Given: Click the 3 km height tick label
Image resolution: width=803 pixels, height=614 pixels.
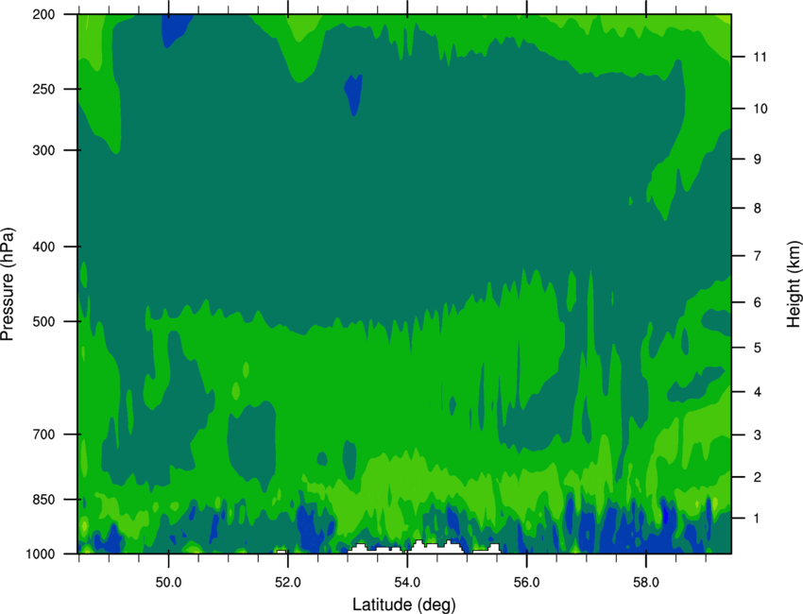Looking at the screenshot, I should click(x=757, y=435).
